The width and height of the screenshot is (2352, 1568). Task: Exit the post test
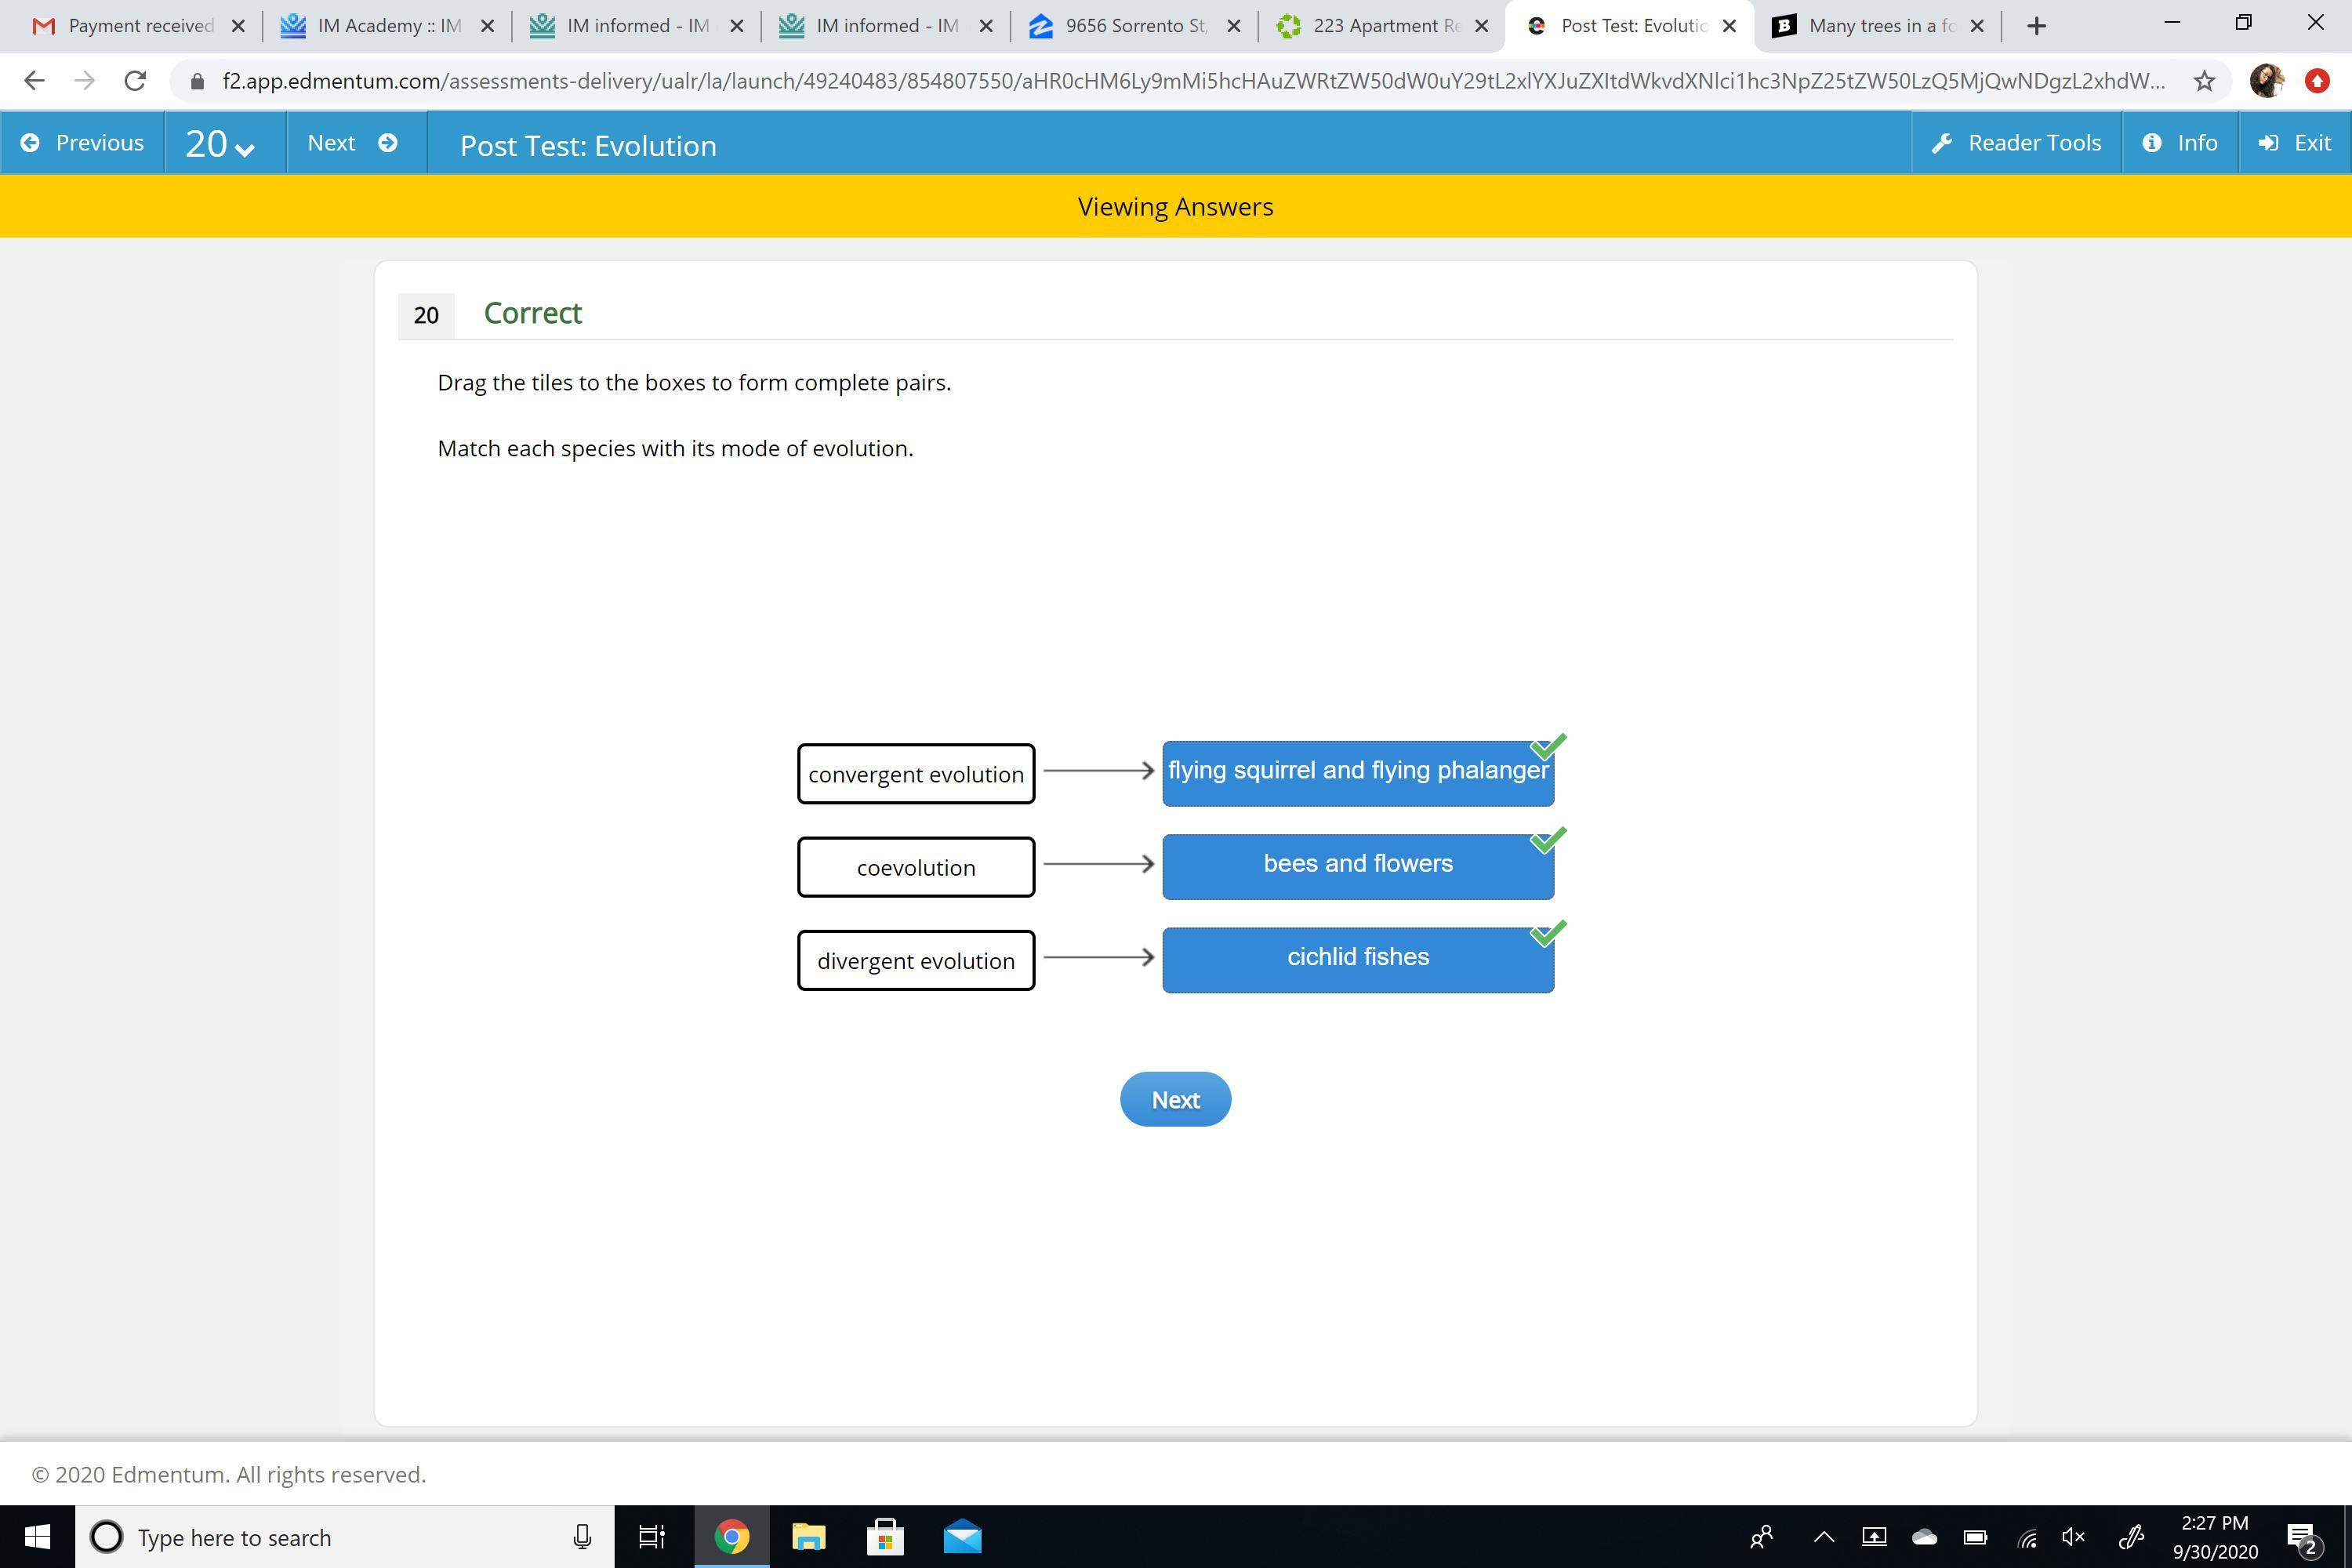2294,143
